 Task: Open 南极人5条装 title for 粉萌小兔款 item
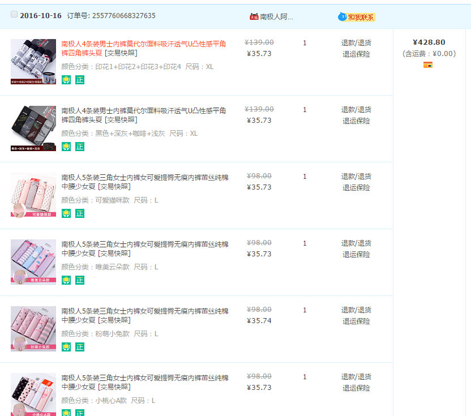pos(145,315)
